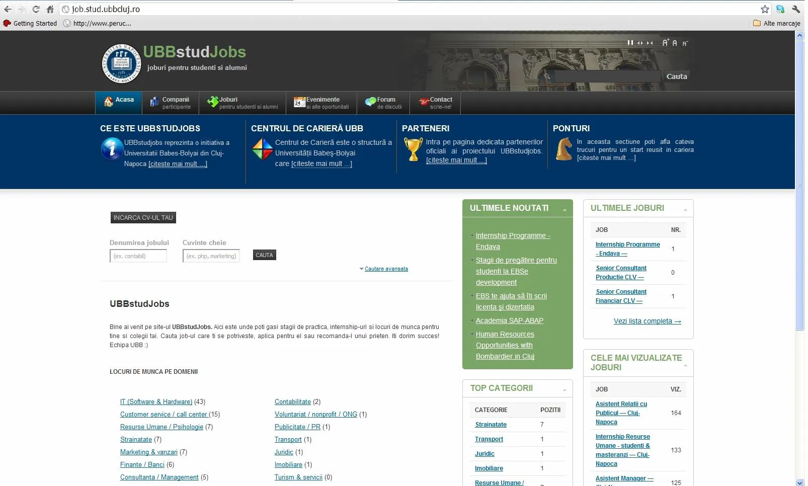This screenshot has height=486, width=808.
Task: Click the chess knight icon in Ponturi
Action: pyautogui.click(x=564, y=149)
